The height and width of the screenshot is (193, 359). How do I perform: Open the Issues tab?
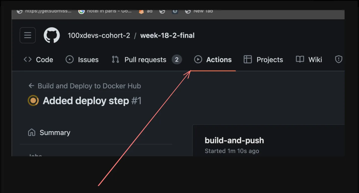[82, 60]
